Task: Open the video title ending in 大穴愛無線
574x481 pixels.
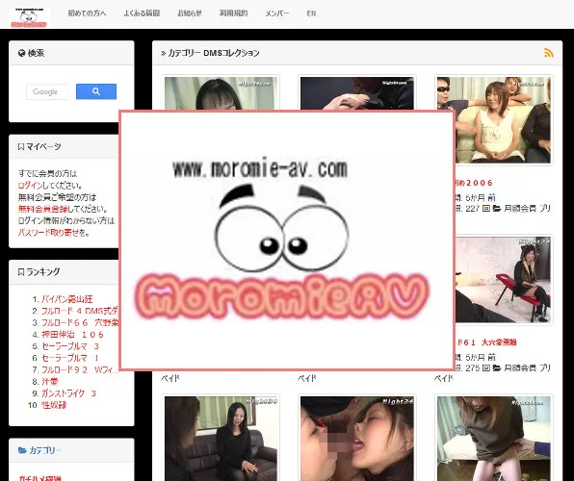Action: point(486,342)
